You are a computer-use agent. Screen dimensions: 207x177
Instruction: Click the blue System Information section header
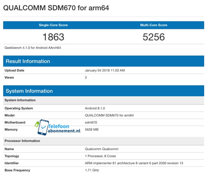click(x=29, y=91)
